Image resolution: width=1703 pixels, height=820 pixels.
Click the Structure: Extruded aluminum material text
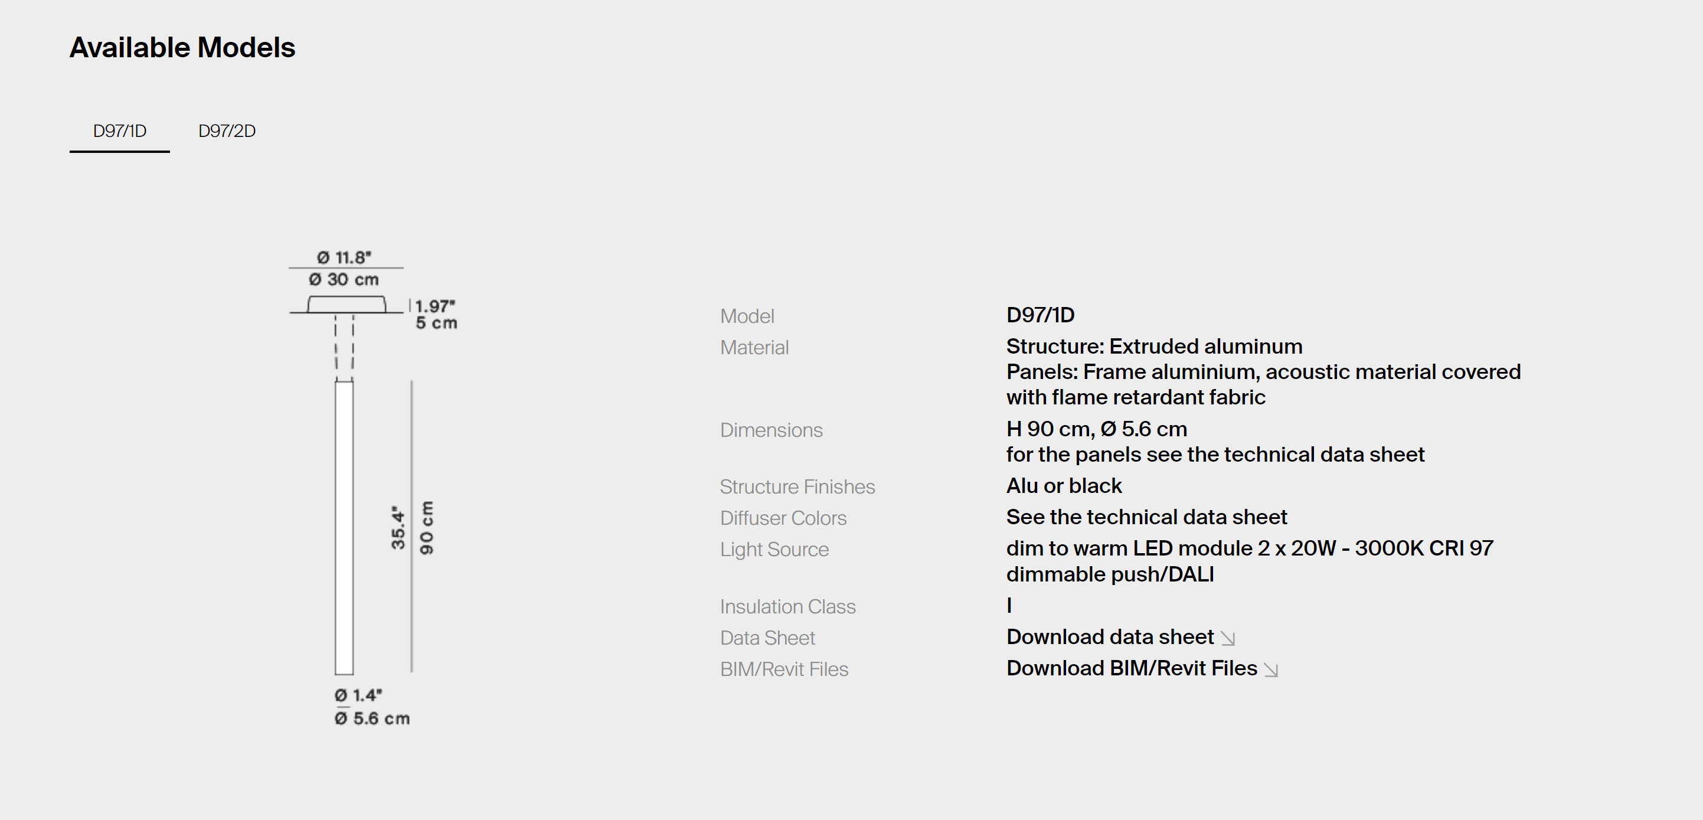tap(1153, 347)
